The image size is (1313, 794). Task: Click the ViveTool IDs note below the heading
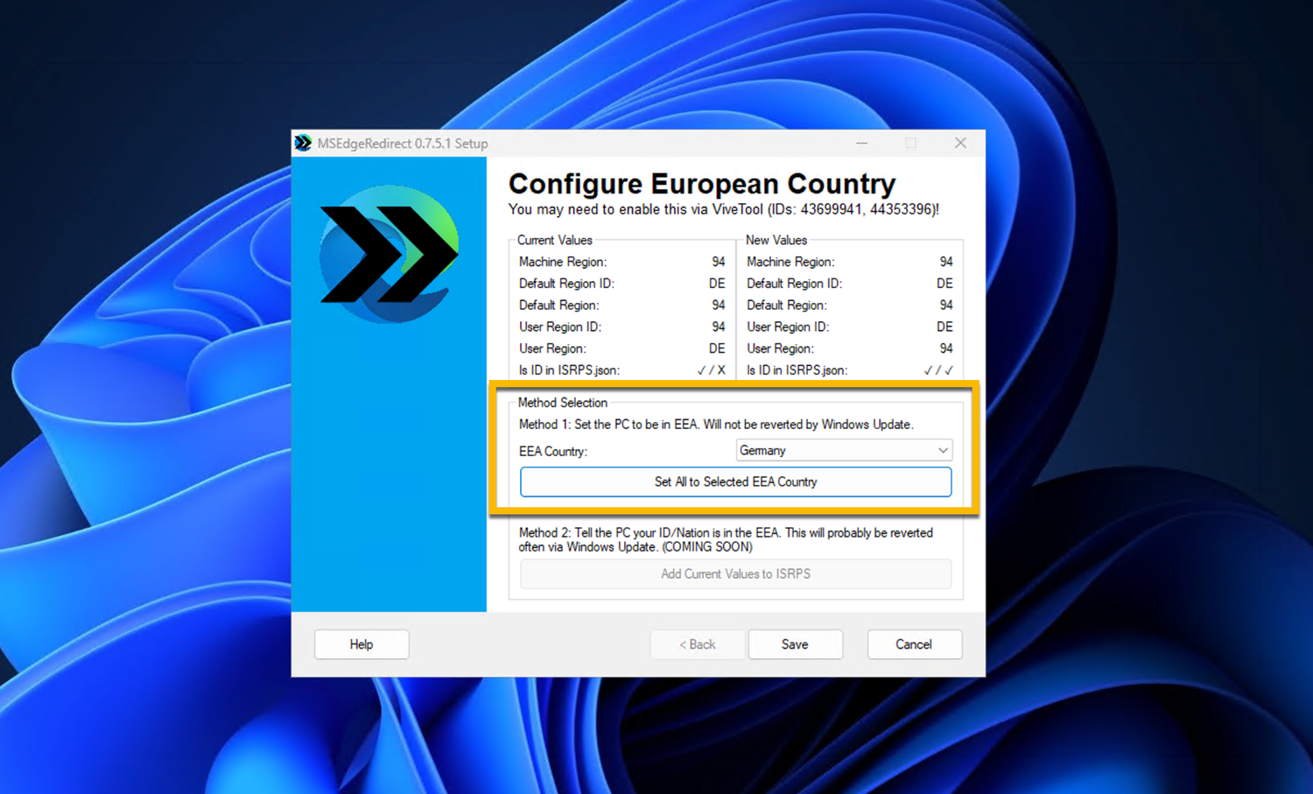click(x=724, y=210)
